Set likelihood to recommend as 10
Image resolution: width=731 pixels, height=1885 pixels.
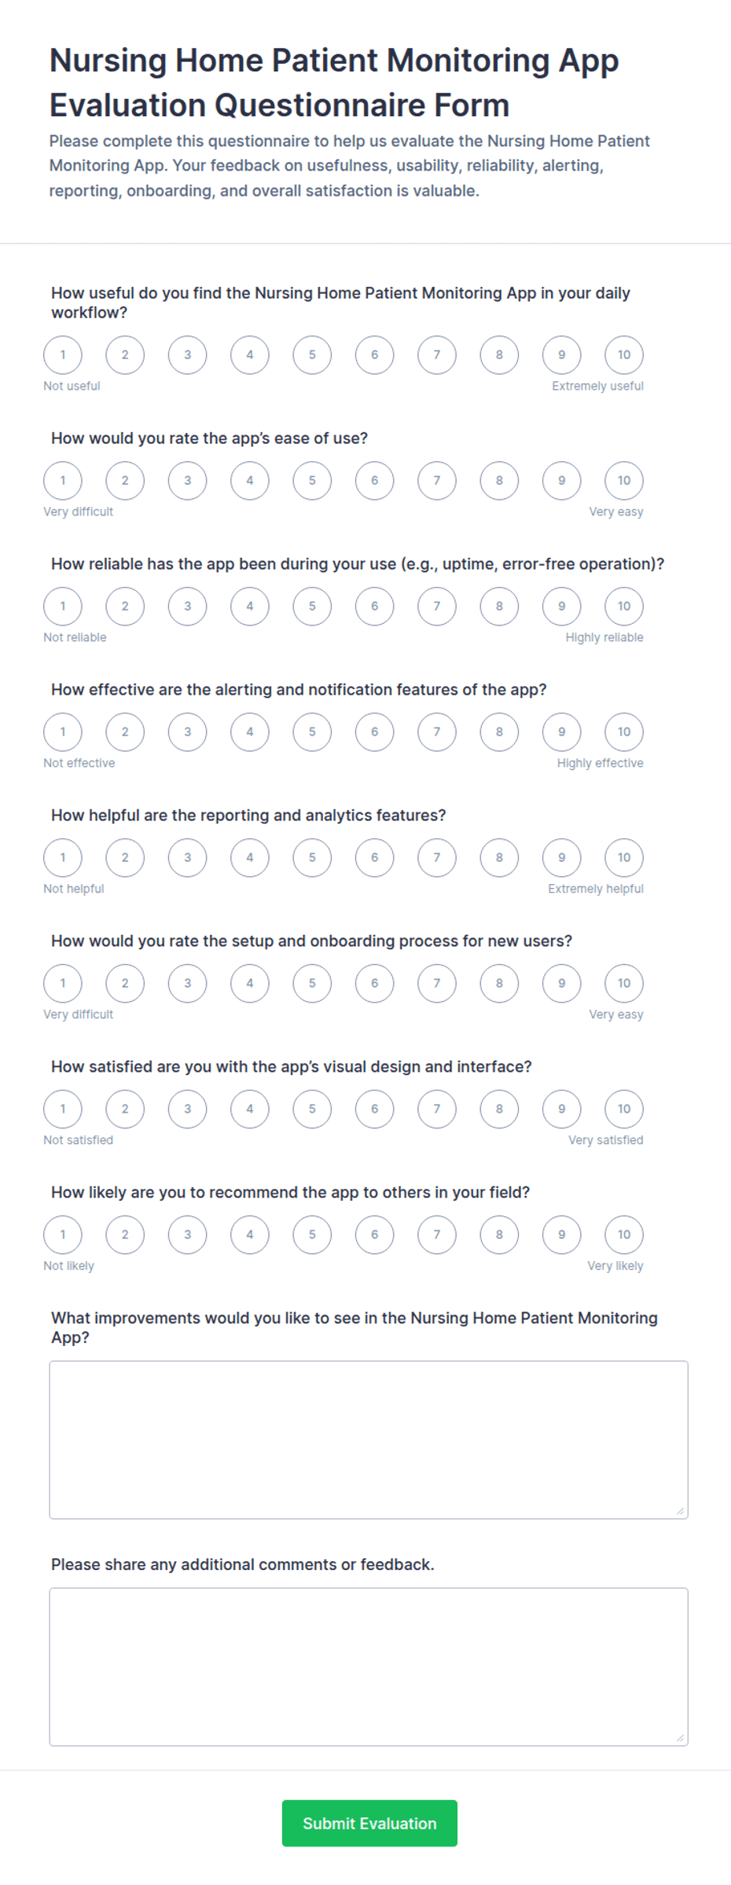tap(624, 1234)
